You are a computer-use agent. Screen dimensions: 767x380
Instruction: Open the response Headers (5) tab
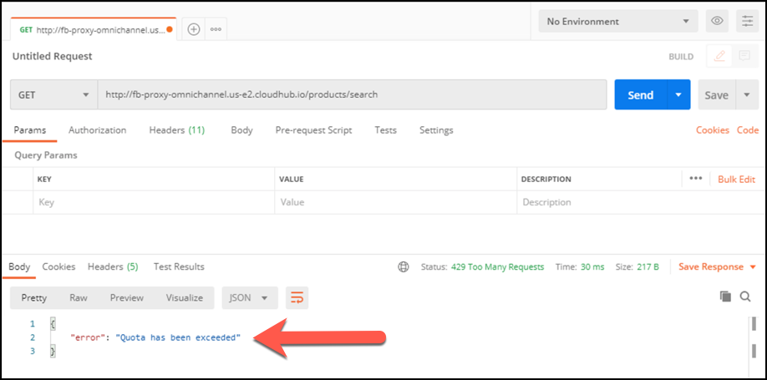[113, 267]
